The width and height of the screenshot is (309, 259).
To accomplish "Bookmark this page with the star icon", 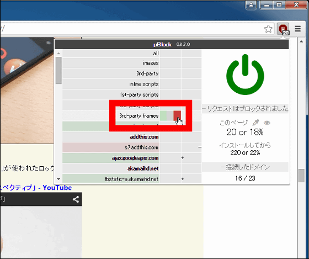I will [268, 29].
